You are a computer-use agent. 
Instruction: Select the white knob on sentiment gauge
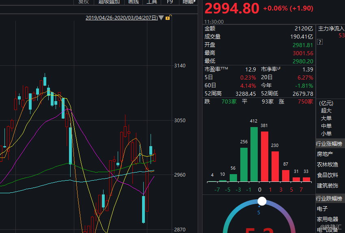[x=262, y=201]
